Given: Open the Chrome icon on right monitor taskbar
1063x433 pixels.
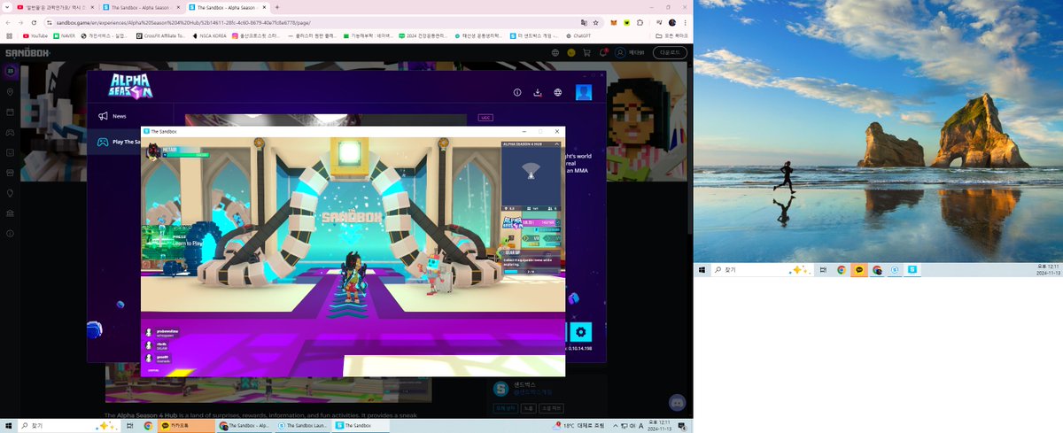Looking at the screenshot, I should [841, 269].
